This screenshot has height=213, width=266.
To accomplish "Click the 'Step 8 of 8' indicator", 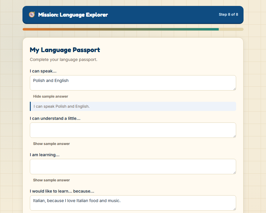I will [228, 14].
